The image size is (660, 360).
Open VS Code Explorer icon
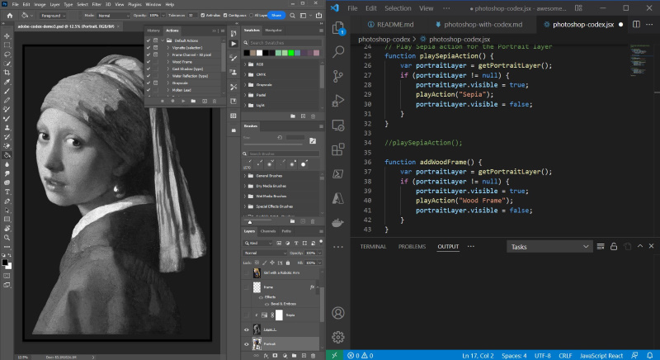click(x=338, y=28)
